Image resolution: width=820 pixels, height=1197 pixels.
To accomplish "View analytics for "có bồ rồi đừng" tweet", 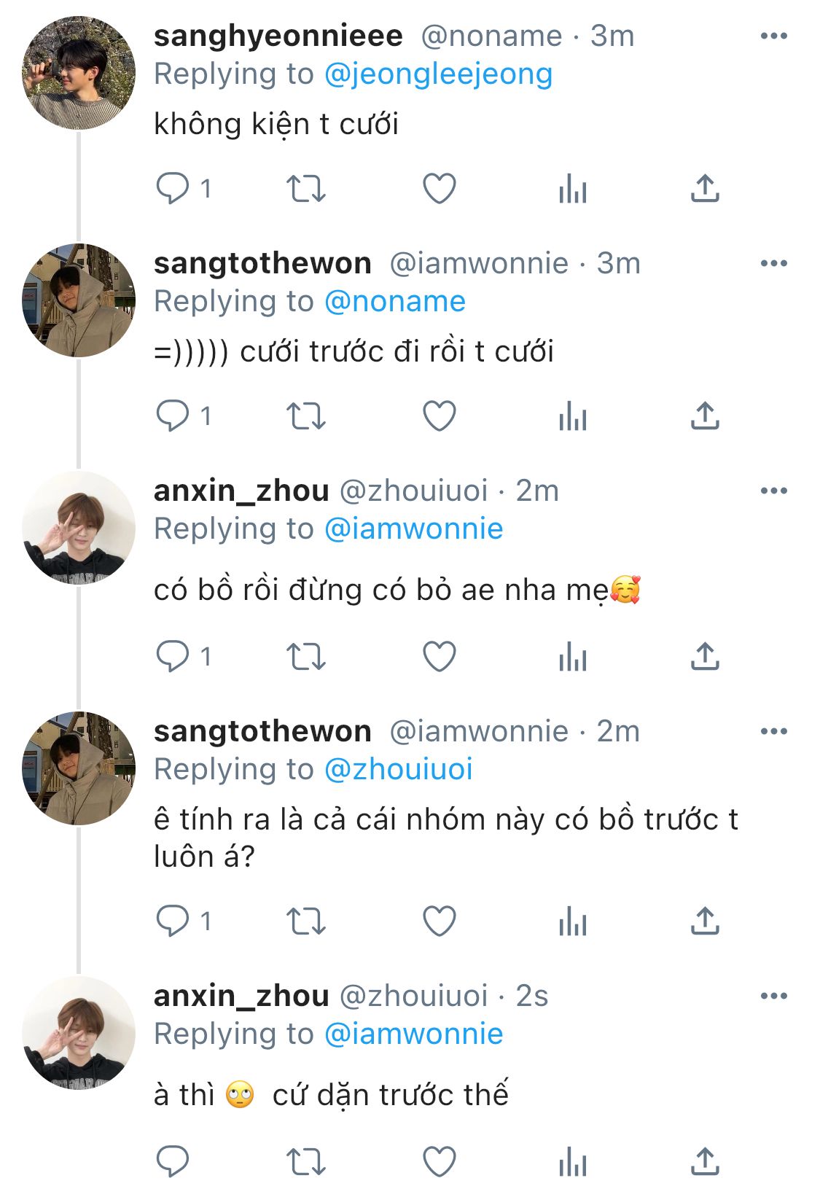I will point(573,657).
